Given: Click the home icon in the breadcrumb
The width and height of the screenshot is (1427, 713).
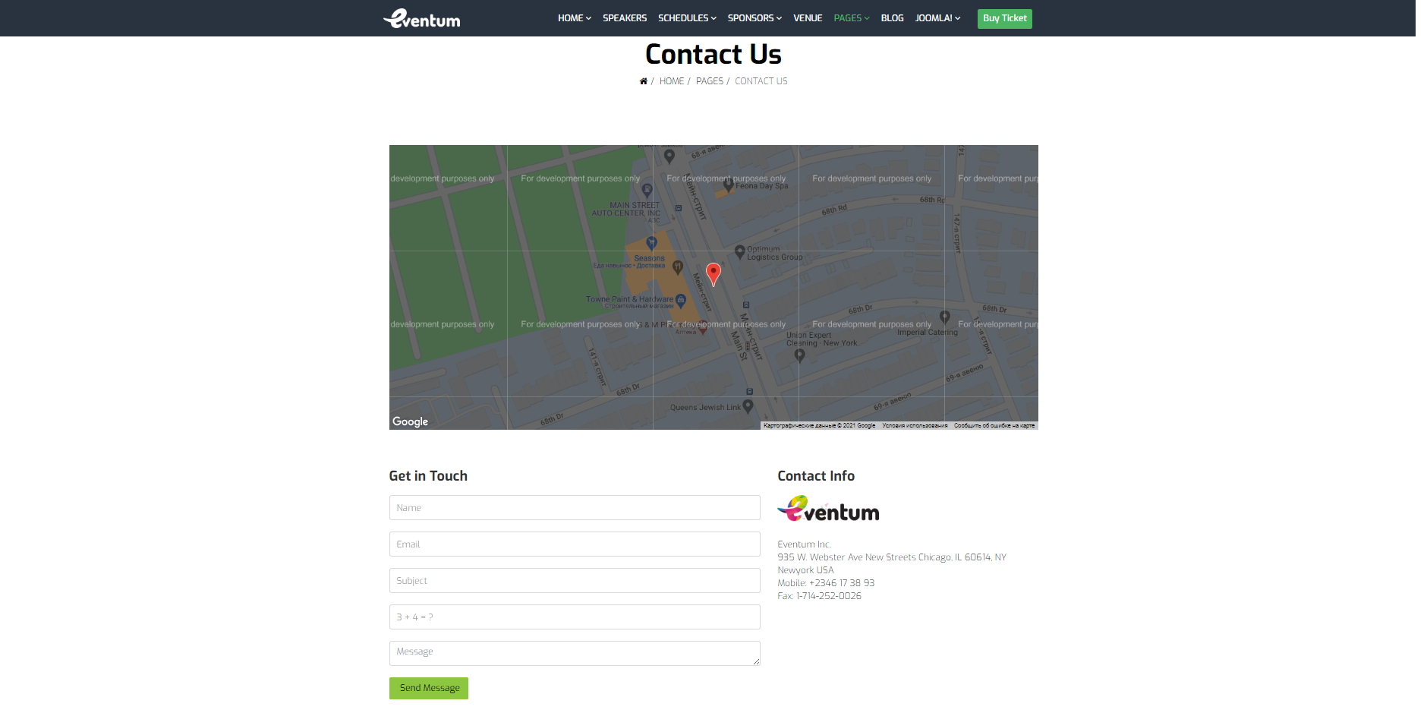Looking at the screenshot, I should (x=643, y=81).
